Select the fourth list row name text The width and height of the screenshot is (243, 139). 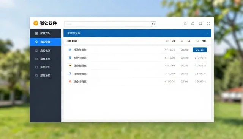[80, 74]
